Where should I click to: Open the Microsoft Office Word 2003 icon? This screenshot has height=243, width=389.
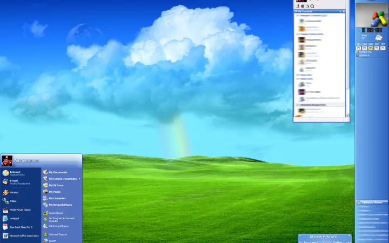(5, 235)
